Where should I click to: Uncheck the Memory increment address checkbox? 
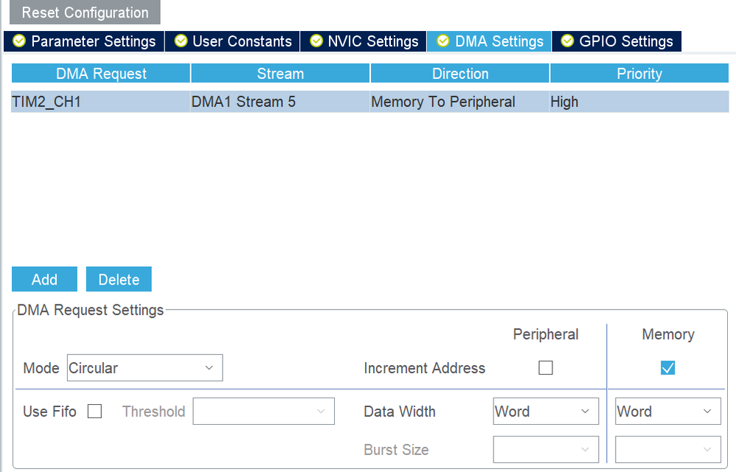click(x=668, y=368)
